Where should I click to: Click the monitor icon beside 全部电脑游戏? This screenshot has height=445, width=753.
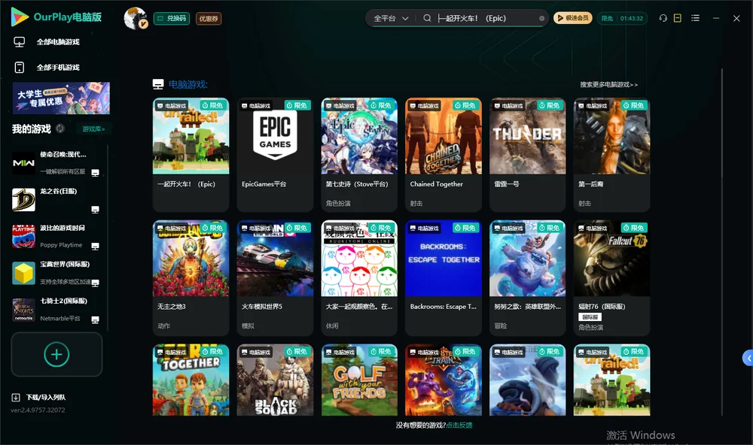pos(20,42)
